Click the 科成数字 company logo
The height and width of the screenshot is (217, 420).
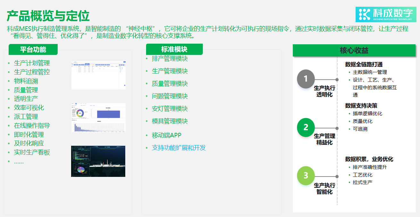[385, 14]
